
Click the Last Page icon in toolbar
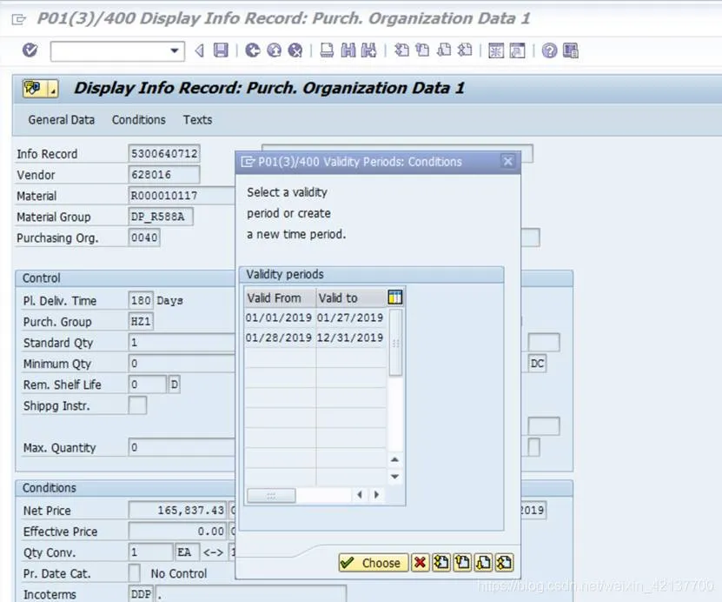click(465, 50)
